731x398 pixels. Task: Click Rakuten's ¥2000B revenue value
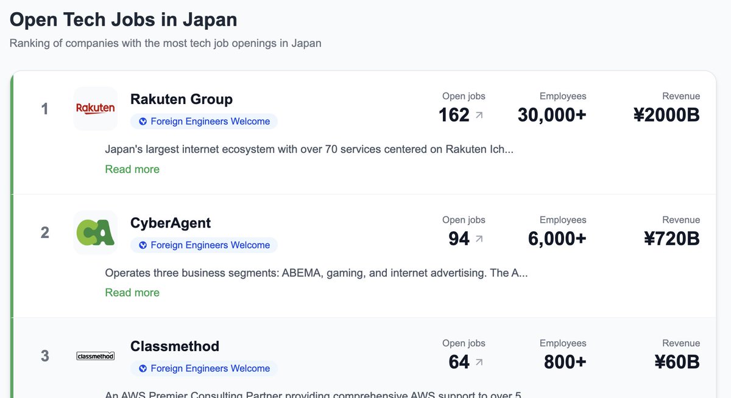point(667,115)
